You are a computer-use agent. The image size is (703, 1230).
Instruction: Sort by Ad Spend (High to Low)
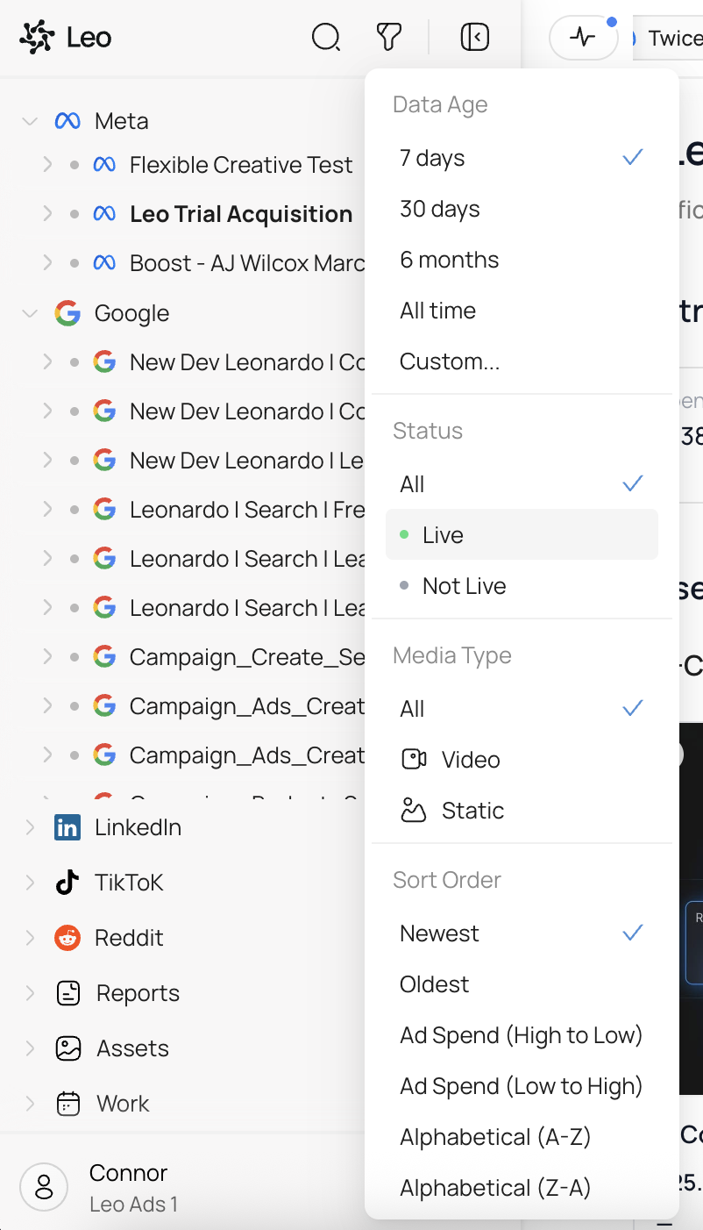point(521,1034)
